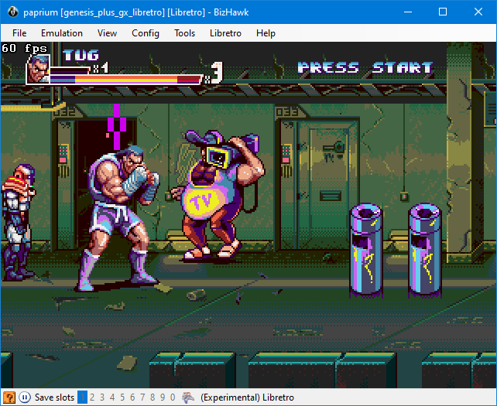Click the BizHawk app icon in title bar
The image size is (497, 406).
coord(13,12)
